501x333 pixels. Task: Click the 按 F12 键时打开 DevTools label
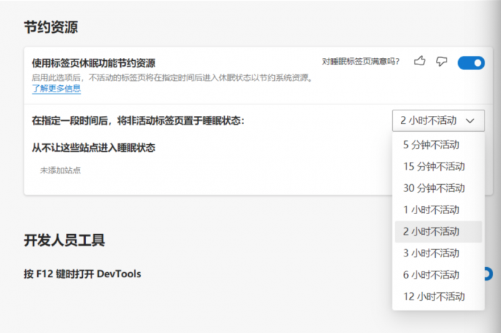[x=82, y=274]
